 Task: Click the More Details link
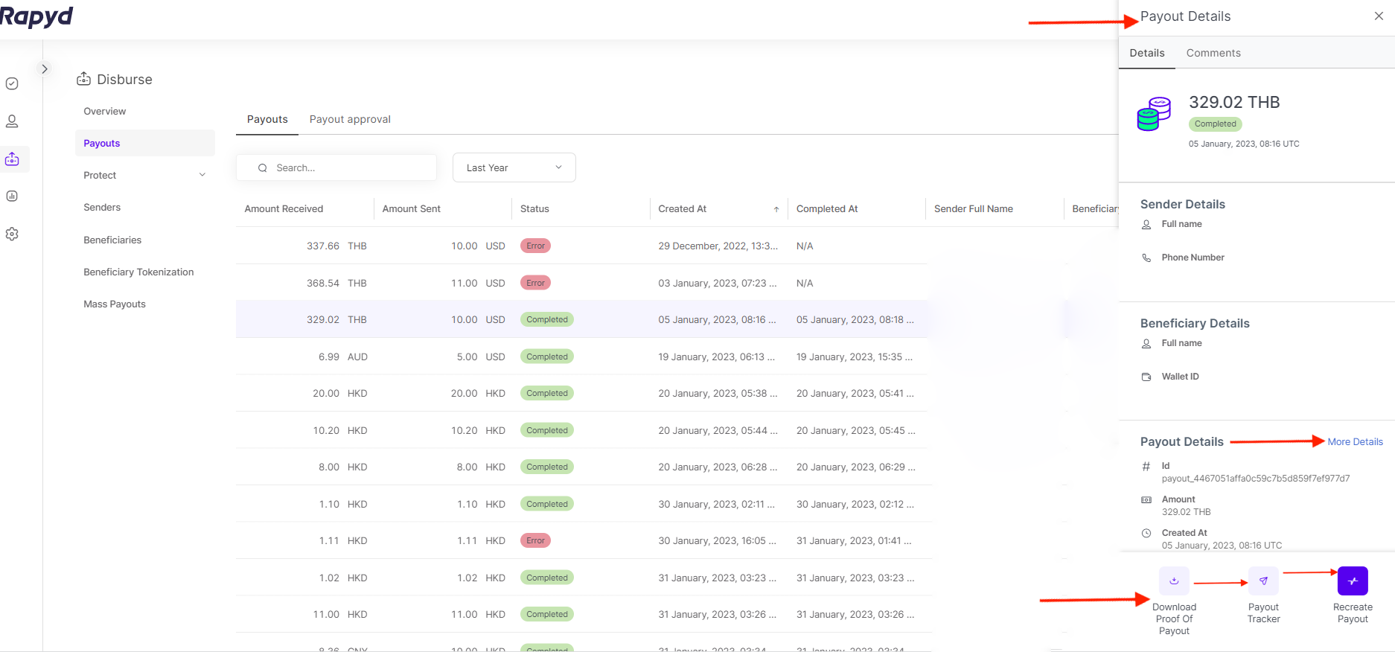(x=1355, y=442)
